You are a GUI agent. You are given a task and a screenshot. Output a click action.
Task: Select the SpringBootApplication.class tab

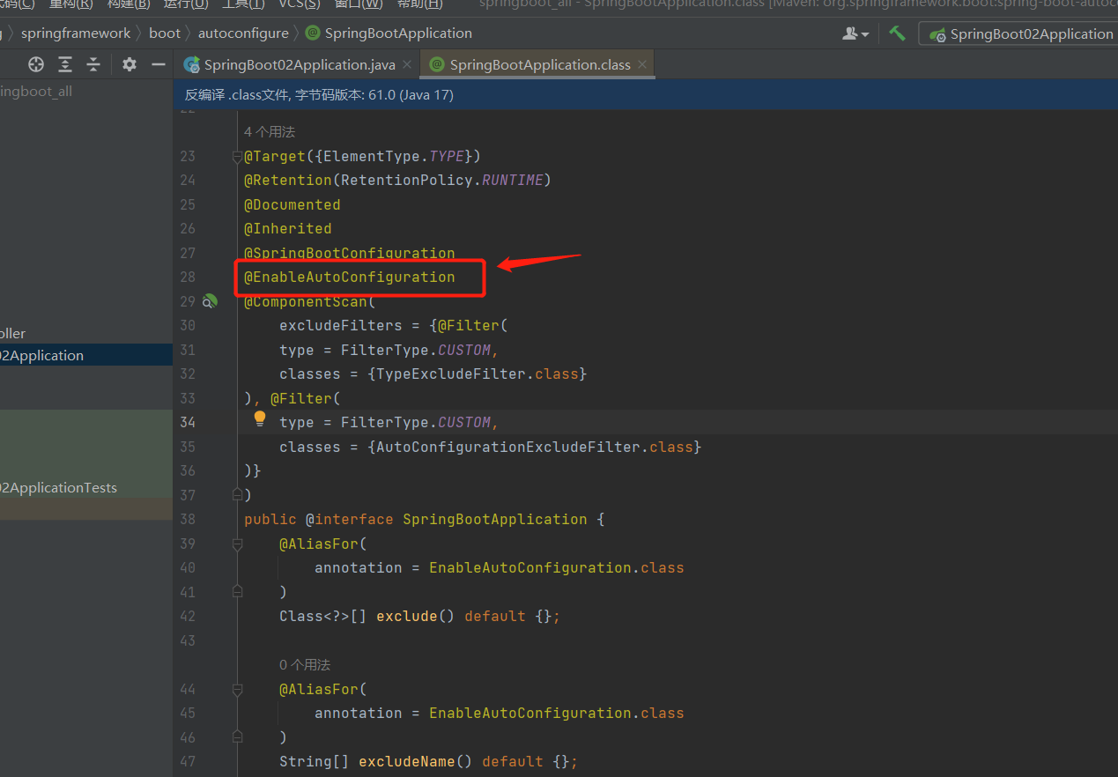pos(538,64)
